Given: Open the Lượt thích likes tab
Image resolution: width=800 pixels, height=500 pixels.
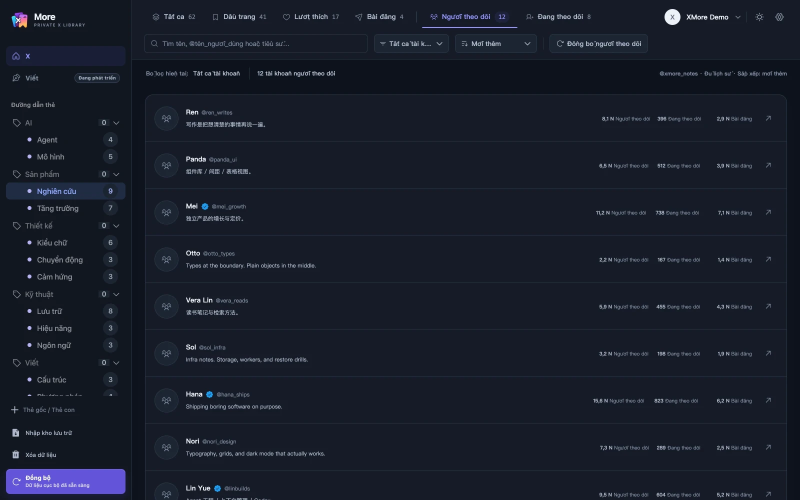Looking at the screenshot, I should [311, 17].
